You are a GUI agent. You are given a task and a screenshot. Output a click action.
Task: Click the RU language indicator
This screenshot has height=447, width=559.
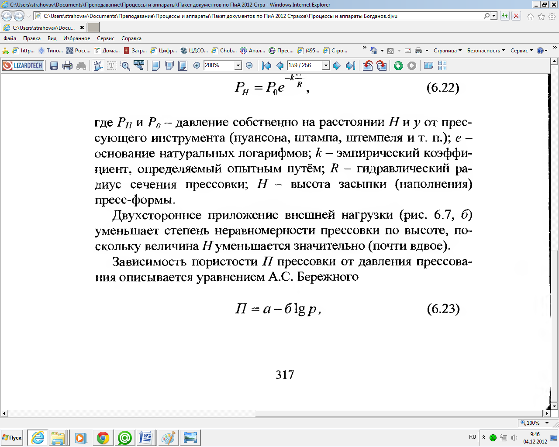point(472,437)
